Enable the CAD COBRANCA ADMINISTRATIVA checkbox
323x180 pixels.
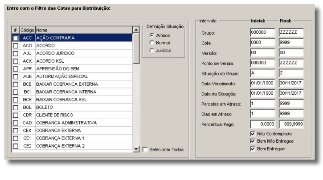tap(16, 123)
